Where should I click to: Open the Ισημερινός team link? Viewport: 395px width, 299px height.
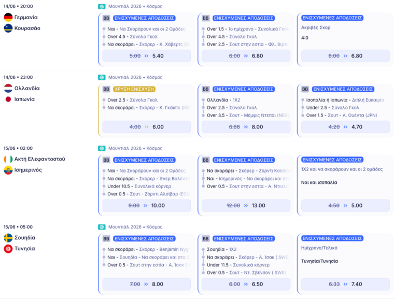coord(28,170)
